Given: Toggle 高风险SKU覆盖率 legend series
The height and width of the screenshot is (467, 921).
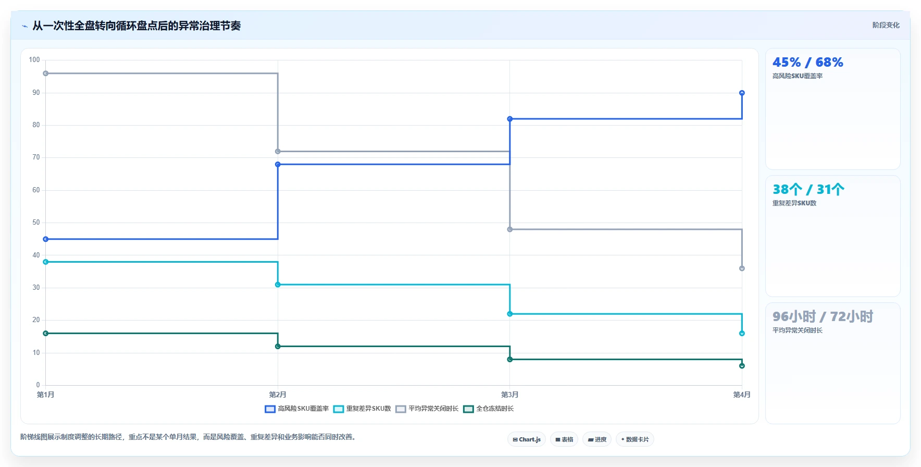Looking at the screenshot, I should 297,409.
